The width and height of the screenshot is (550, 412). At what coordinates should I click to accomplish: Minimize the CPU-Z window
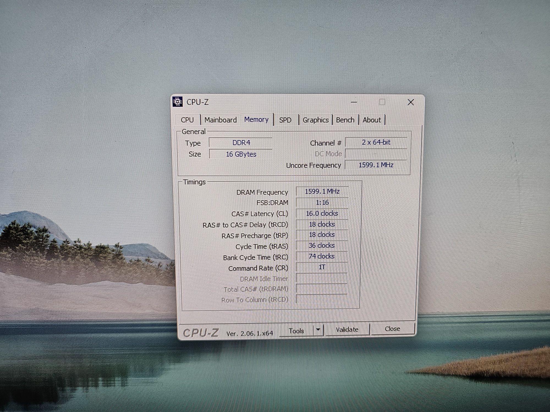[354, 102]
